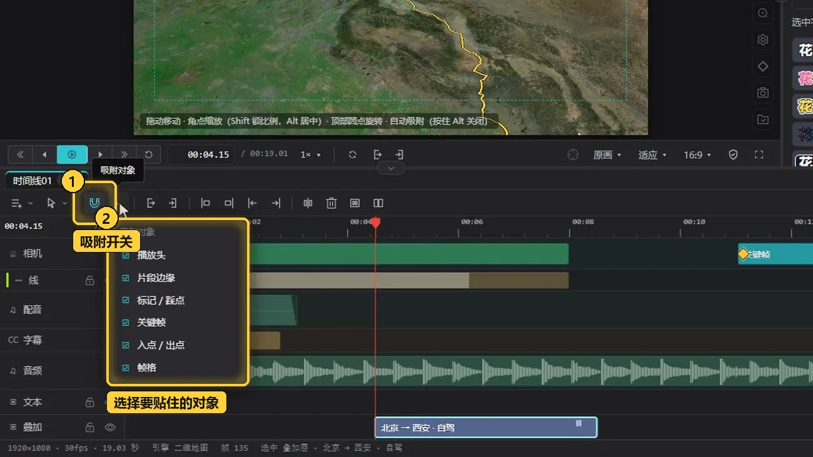Click the split clip icon in timeline toolbar
Viewport: 813px width, 457px height.
coord(308,203)
